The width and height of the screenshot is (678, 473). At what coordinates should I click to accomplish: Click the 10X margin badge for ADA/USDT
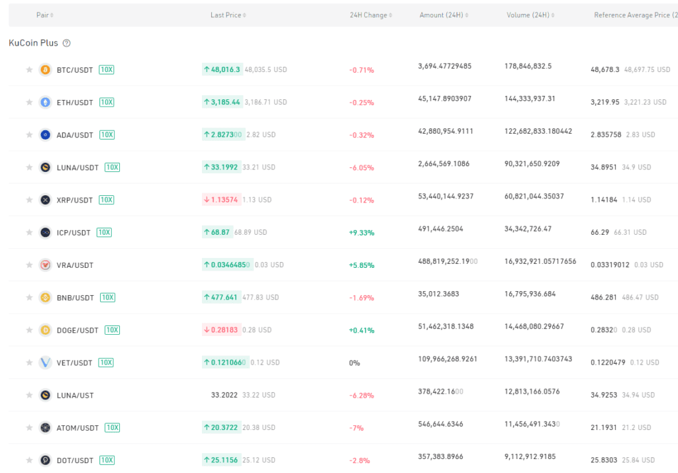pos(107,135)
